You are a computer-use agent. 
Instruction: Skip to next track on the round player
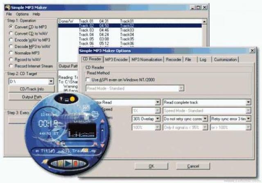[82, 164]
